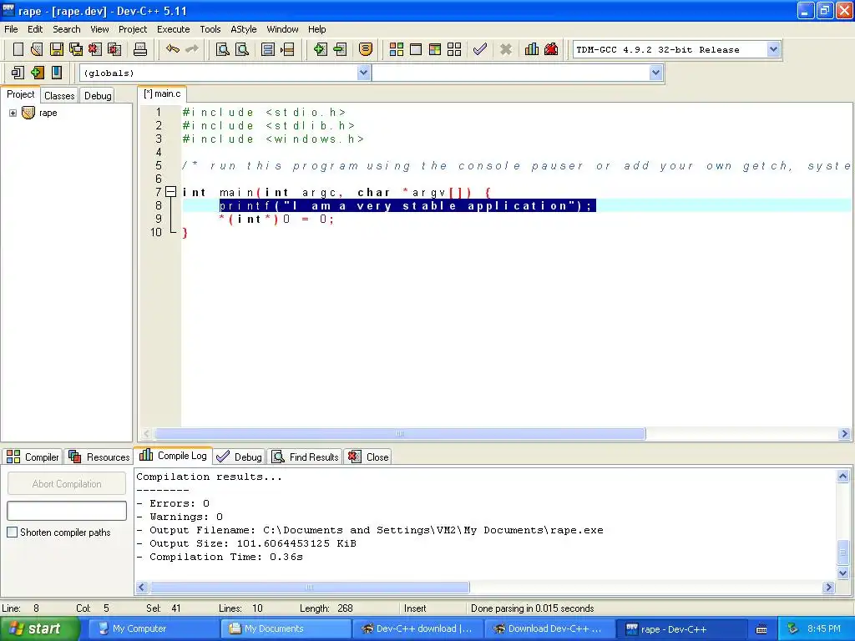Run the program using the window icon
The image size is (855, 641).
coord(416,49)
